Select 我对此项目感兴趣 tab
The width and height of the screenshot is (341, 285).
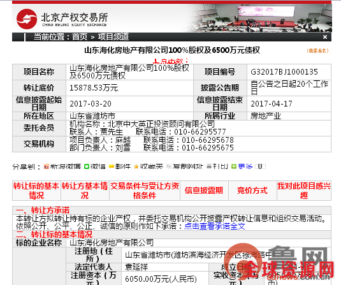click(x=304, y=191)
